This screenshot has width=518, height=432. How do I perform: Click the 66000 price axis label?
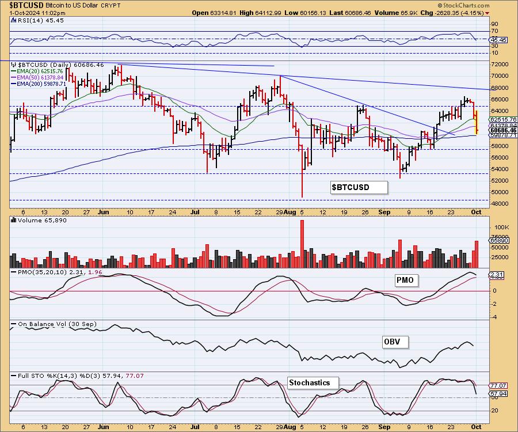(x=500, y=99)
